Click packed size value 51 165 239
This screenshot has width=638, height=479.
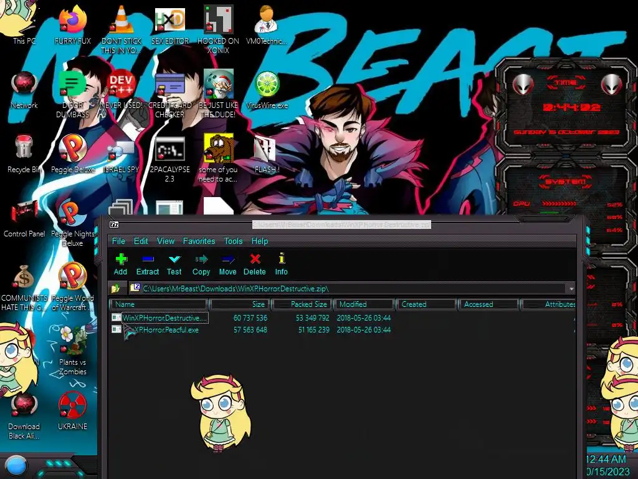(314, 330)
